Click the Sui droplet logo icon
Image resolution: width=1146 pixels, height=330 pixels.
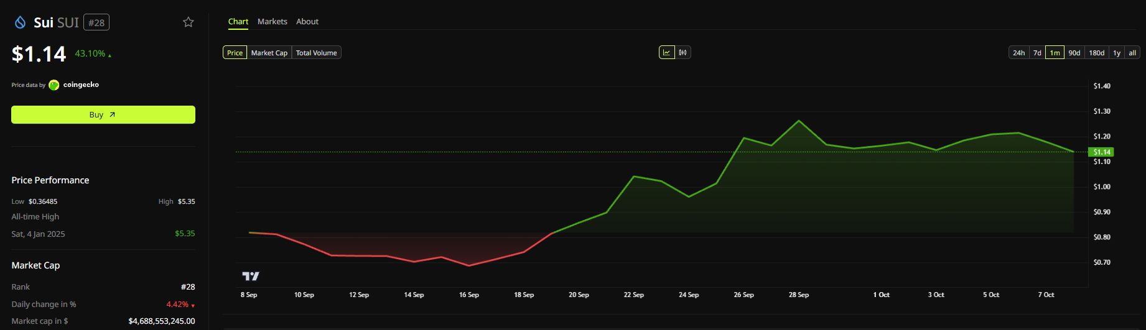[20, 23]
